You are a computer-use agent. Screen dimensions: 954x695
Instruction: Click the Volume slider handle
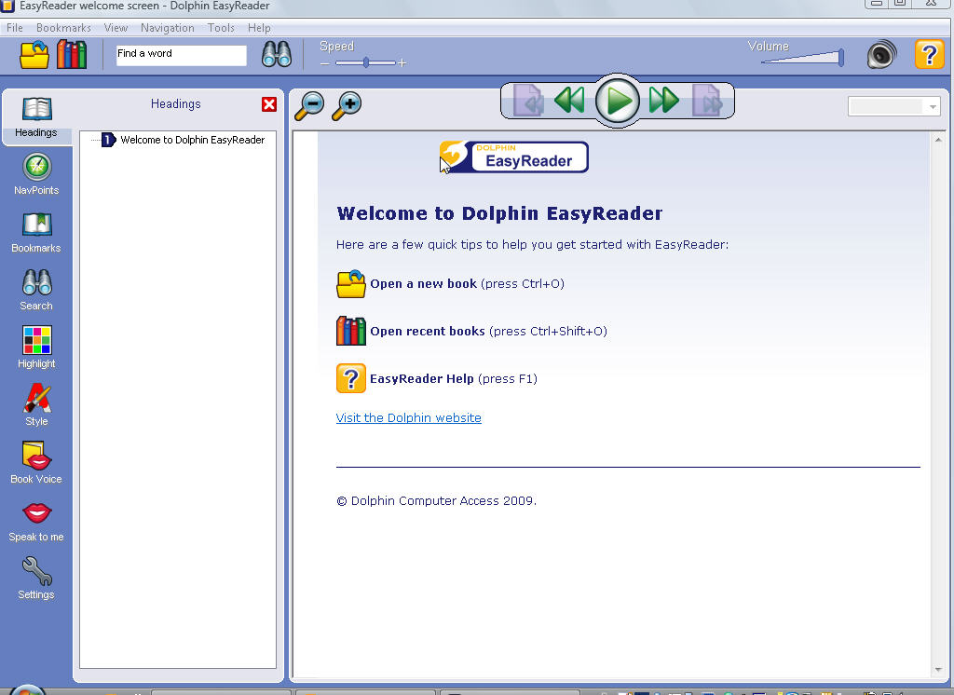pos(841,58)
